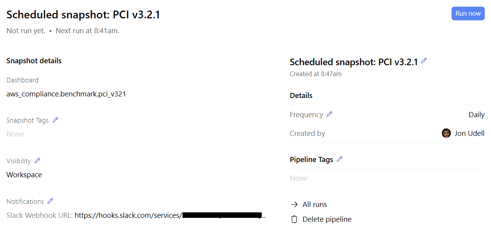Edit the pipeline title with the pencil icon
The width and height of the screenshot is (491, 228).
click(x=424, y=61)
